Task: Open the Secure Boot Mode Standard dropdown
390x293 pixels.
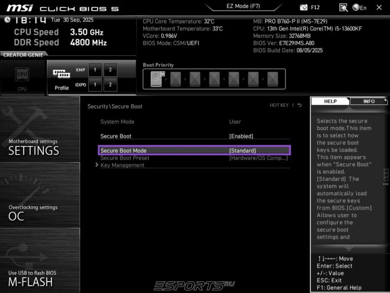Action: pyautogui.click(x=243, y=151)
